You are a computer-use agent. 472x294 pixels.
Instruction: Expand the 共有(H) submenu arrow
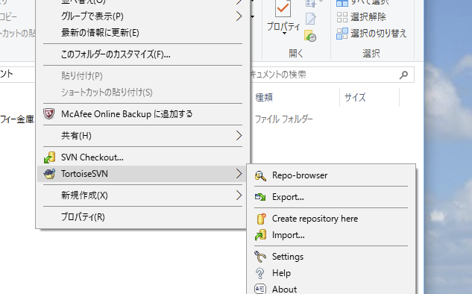(x=239, y=136)
